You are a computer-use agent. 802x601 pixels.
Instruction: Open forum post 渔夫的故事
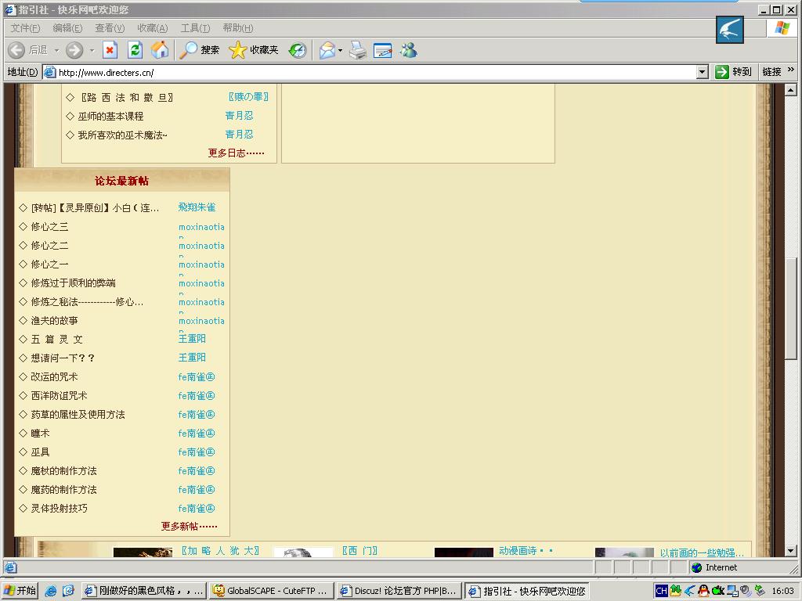tap(54, 321)
